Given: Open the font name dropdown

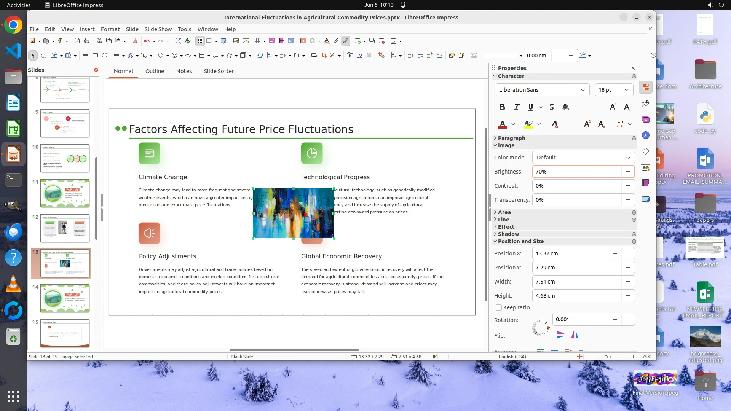Looking at the screenshot, I should [583, 90].
